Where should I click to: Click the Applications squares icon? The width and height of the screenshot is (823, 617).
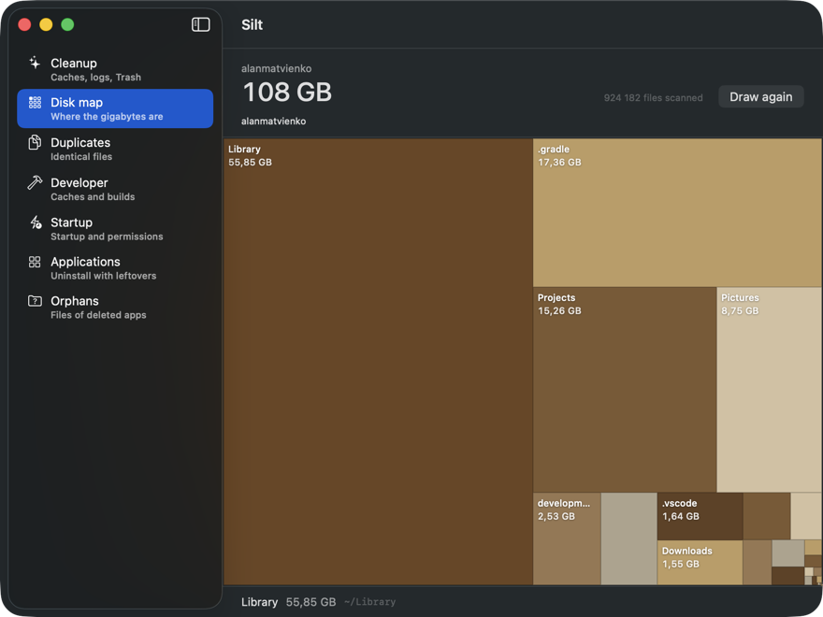point(35,262)
